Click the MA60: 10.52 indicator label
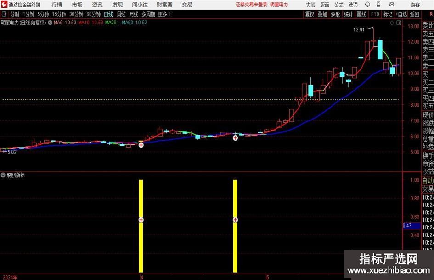This screenshot has height=280, width=434. pos(135,23)
